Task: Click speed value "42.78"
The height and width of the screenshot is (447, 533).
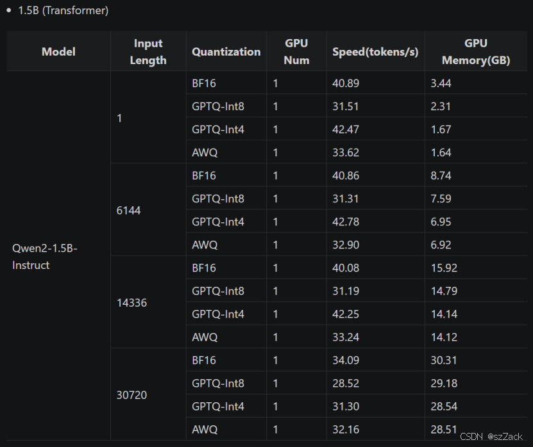Action: click(x=346, y=222)
